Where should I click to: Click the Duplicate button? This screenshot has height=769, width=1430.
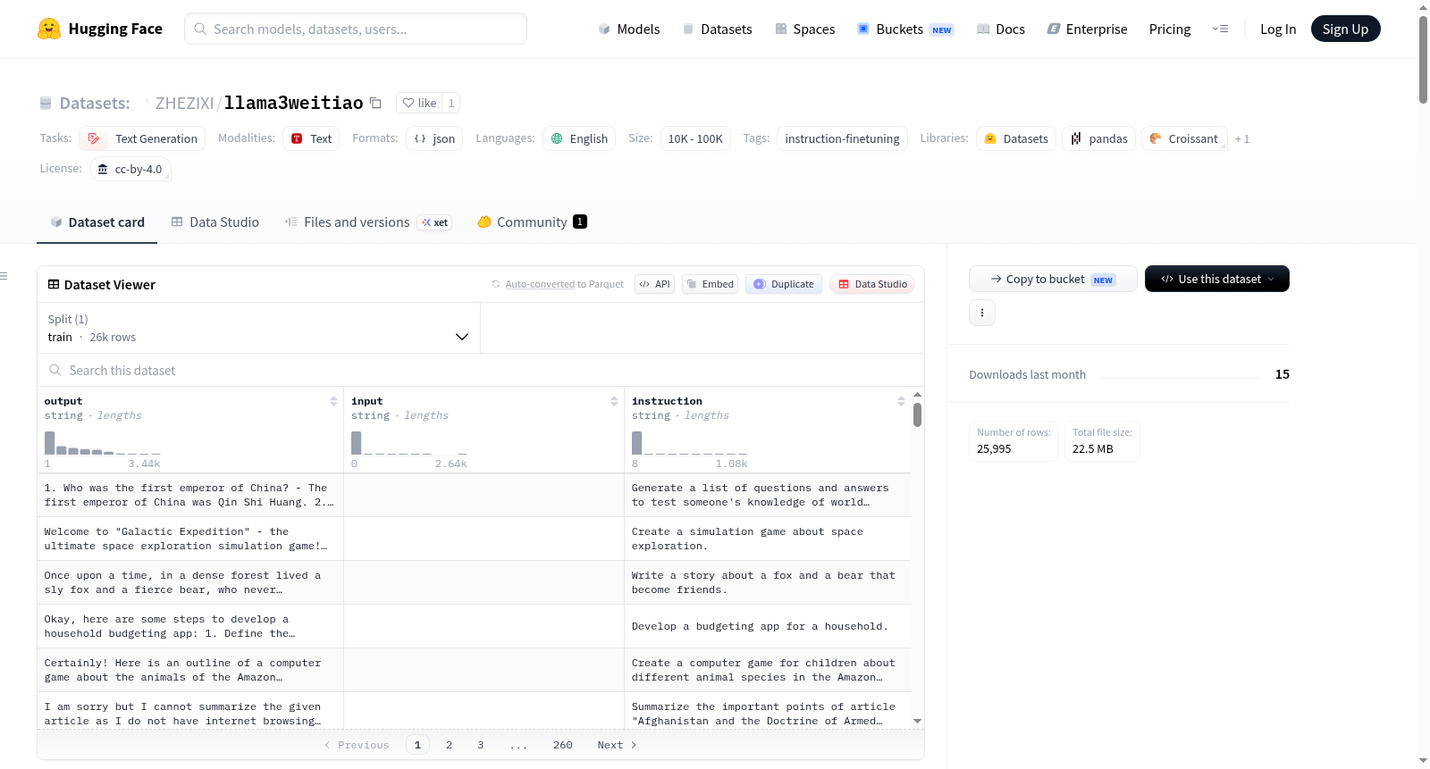[x=784, y=284]
